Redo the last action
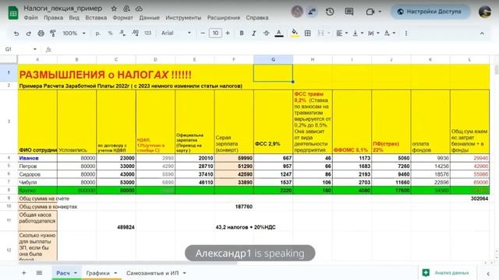The image size is (499, 280). [28, 33]
